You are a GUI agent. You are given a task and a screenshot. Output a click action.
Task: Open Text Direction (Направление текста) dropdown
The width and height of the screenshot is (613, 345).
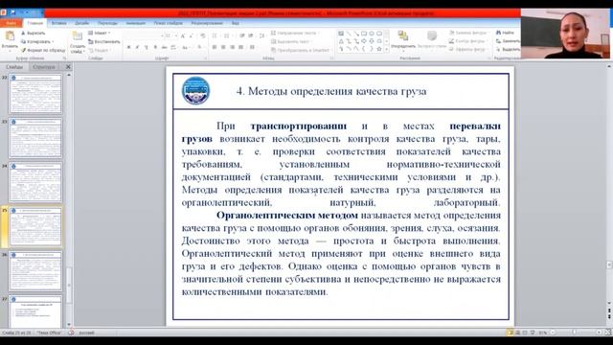tap(295, 34)
